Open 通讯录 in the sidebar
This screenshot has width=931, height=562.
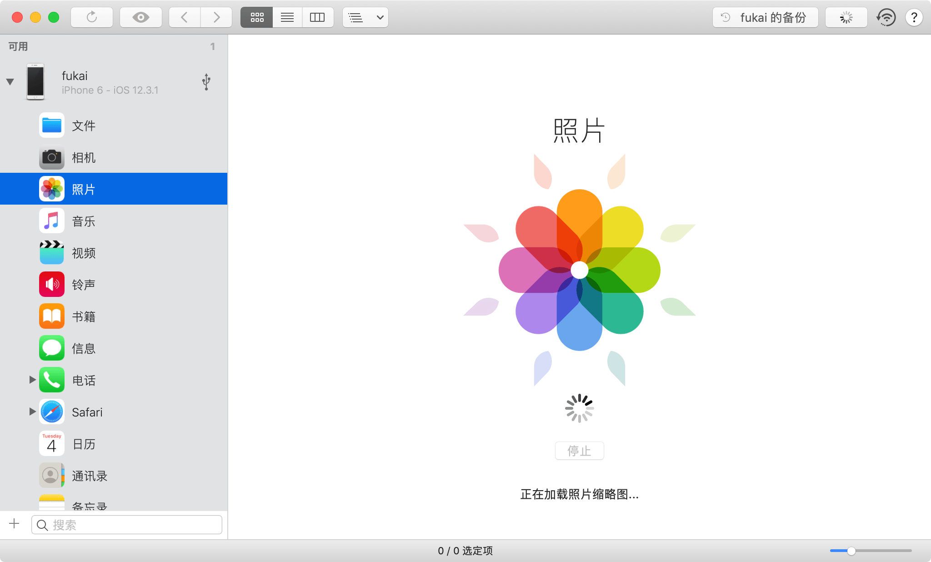[114, 475]
